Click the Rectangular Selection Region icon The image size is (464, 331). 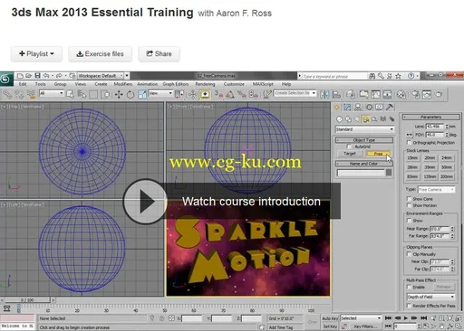point(93,95)
